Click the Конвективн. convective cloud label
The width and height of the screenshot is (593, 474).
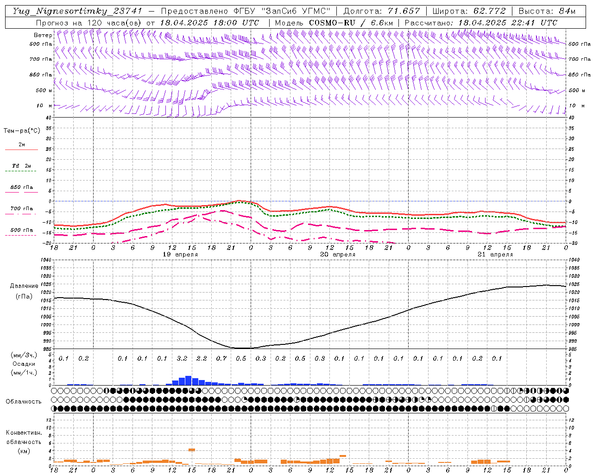[x=24, y=433]
